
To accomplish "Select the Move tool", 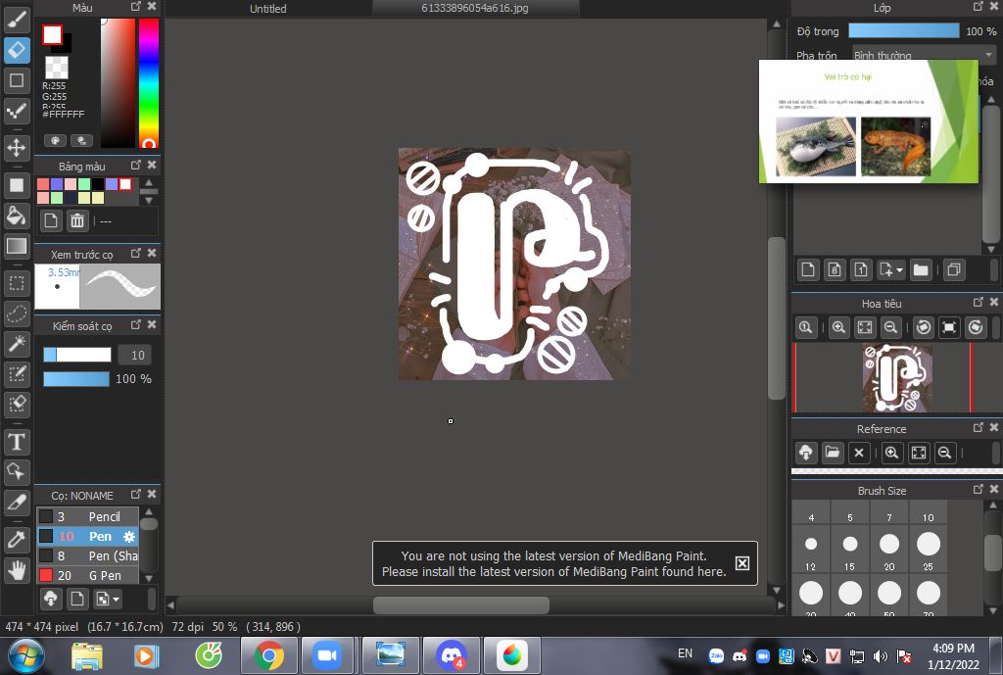I will coord(17,148).
